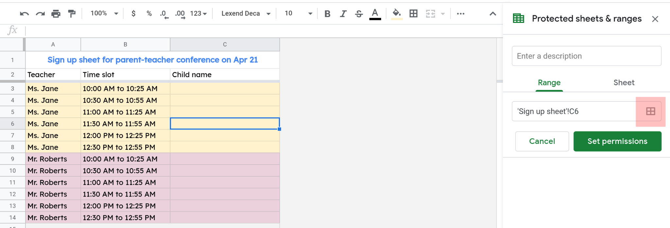Toggle bold formatting
Image resolution: width=670 pixels, height=228 pixels.
327,14
